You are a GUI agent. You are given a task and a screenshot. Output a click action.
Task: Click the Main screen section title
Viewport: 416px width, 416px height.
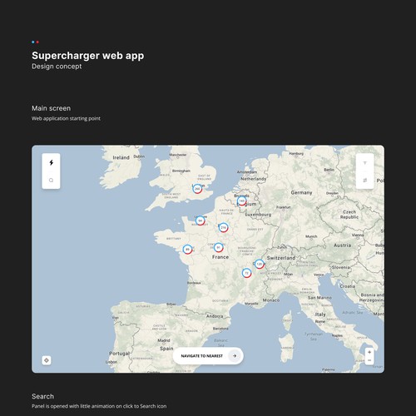pos(52,108)
